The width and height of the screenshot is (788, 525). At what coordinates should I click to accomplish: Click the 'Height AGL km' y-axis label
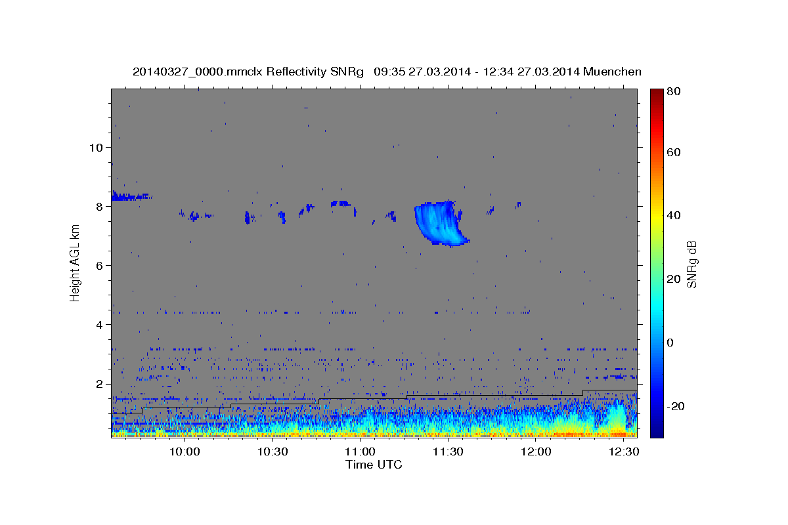tap(75, 262)
